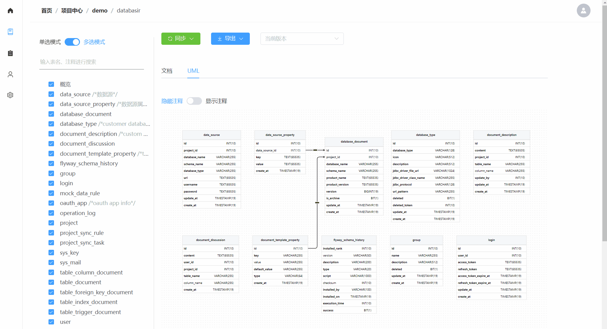The width and height of the screenshot is (607, 329).
Task: Expand the 同步 button dropdown arrow
Action: pyautogui.click(x=192, y=39)
